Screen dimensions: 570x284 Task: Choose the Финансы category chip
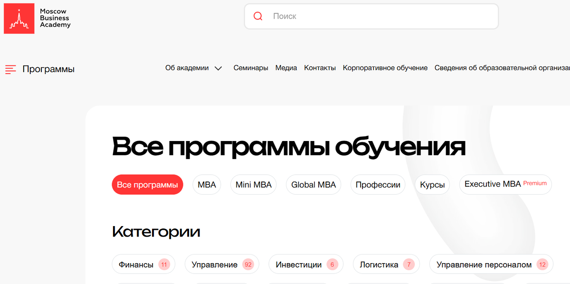(143, 265)
